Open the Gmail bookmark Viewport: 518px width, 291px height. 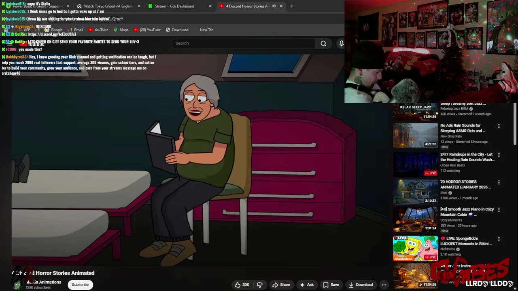[75, 30]
